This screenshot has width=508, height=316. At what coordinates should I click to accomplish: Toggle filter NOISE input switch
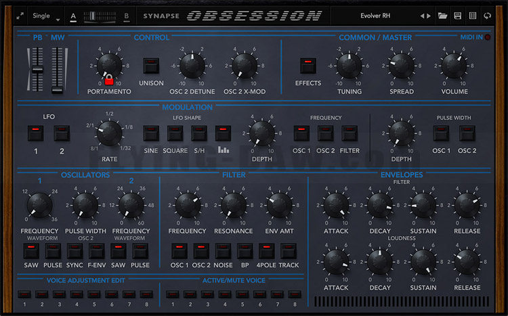pyautogui.click(x=224, y=251)
